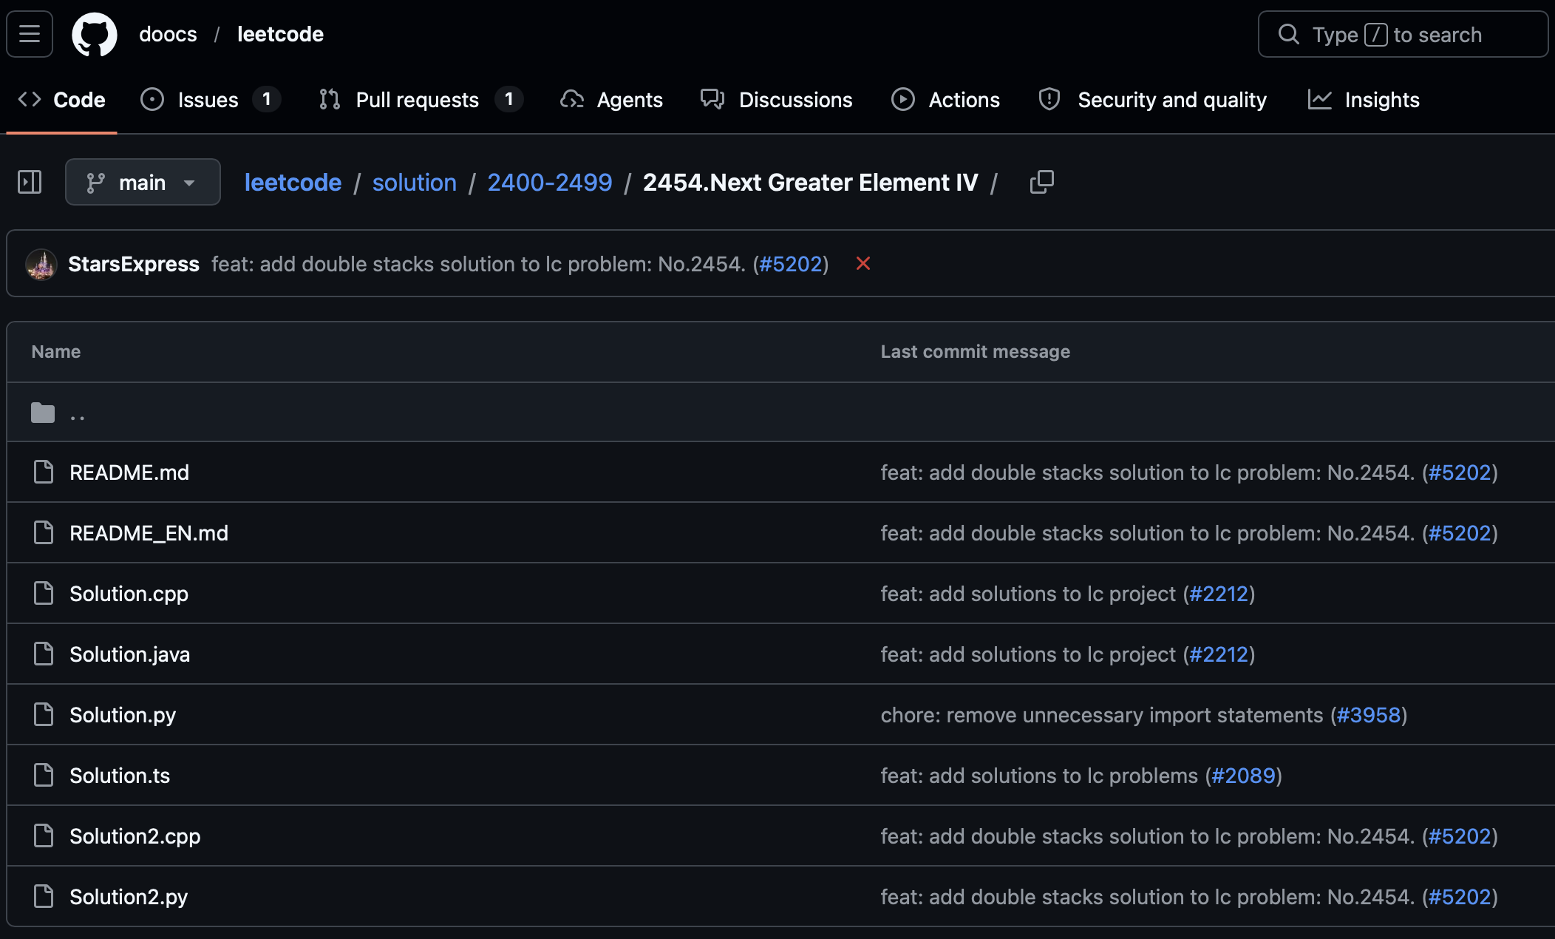Click the Solution2.py file icon

coord(44,896)
